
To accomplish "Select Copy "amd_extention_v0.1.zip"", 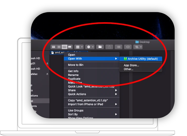I will tap(92, 100).
